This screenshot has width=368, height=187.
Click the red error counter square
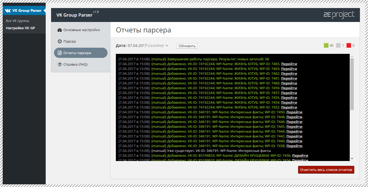(x=349, y=46)
